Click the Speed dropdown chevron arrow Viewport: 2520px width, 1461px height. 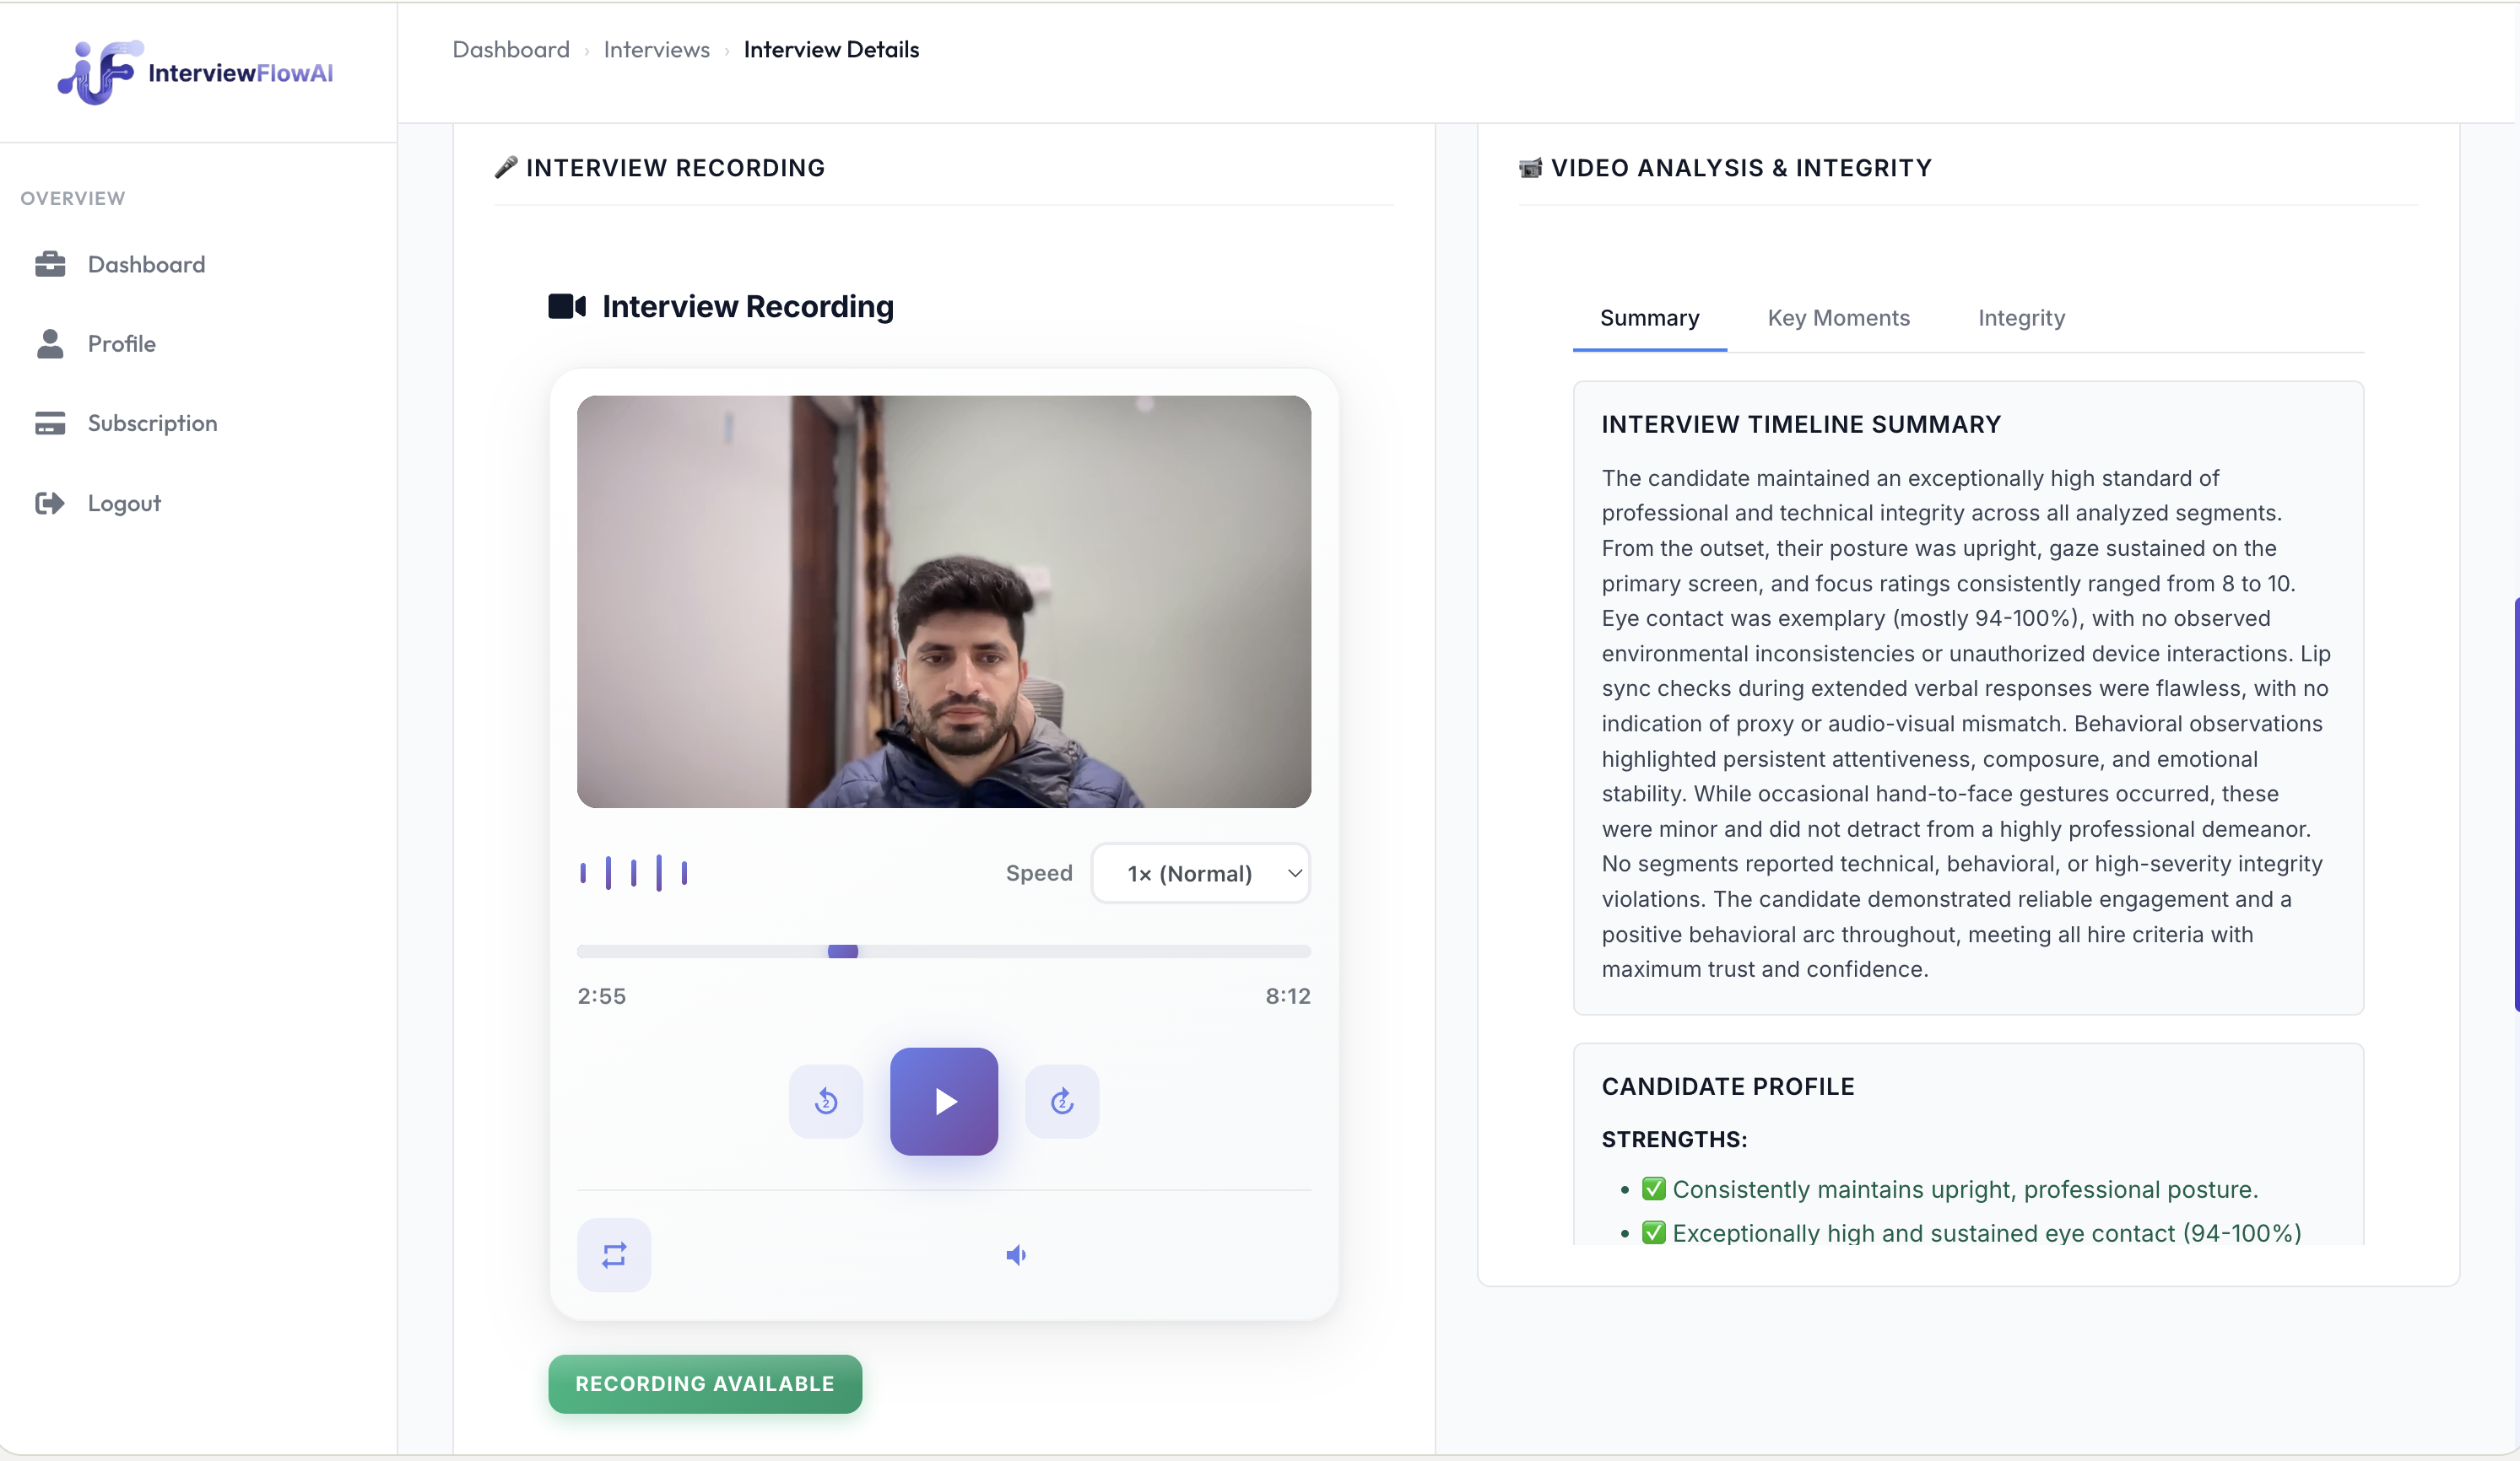click(1294, 873)
